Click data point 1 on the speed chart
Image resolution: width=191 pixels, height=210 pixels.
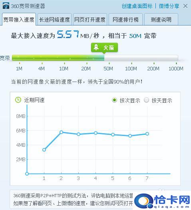click(44, 150)
